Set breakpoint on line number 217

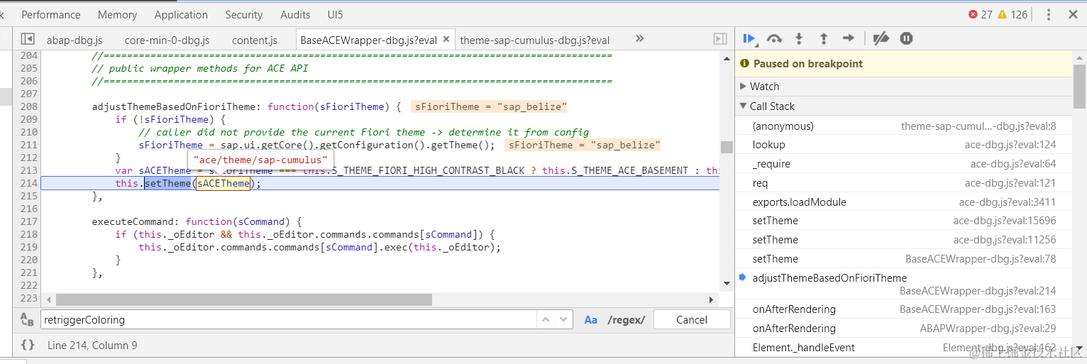(29, 221)
